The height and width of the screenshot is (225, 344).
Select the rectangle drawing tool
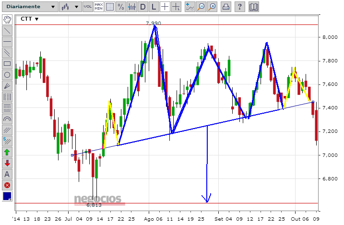[x=7, y=64]
